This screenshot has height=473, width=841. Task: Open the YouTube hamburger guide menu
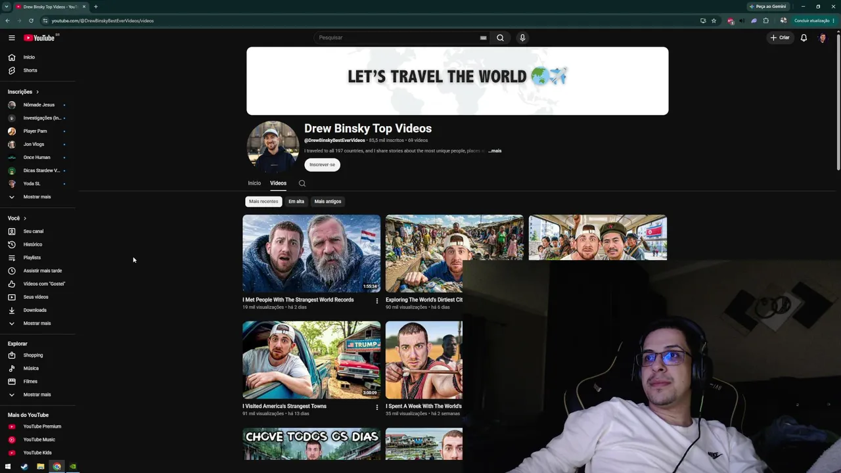pos(12,38)
